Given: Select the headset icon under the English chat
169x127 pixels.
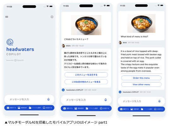Looking at the screenshot, I should (x=155, y=109).
